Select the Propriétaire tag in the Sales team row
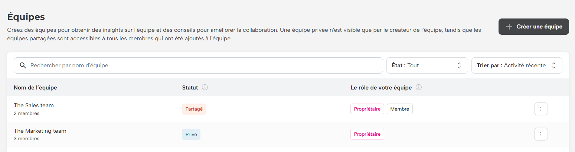This screenshot has height=152, width=575. (x=367, y=109)
